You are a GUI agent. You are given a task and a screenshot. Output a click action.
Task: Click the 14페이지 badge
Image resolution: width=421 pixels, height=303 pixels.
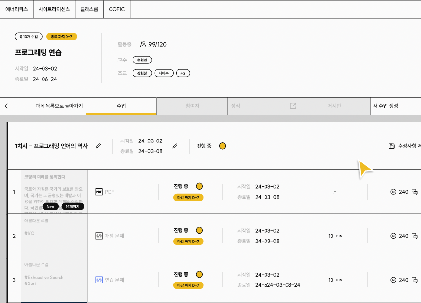[x=72, y=207]
